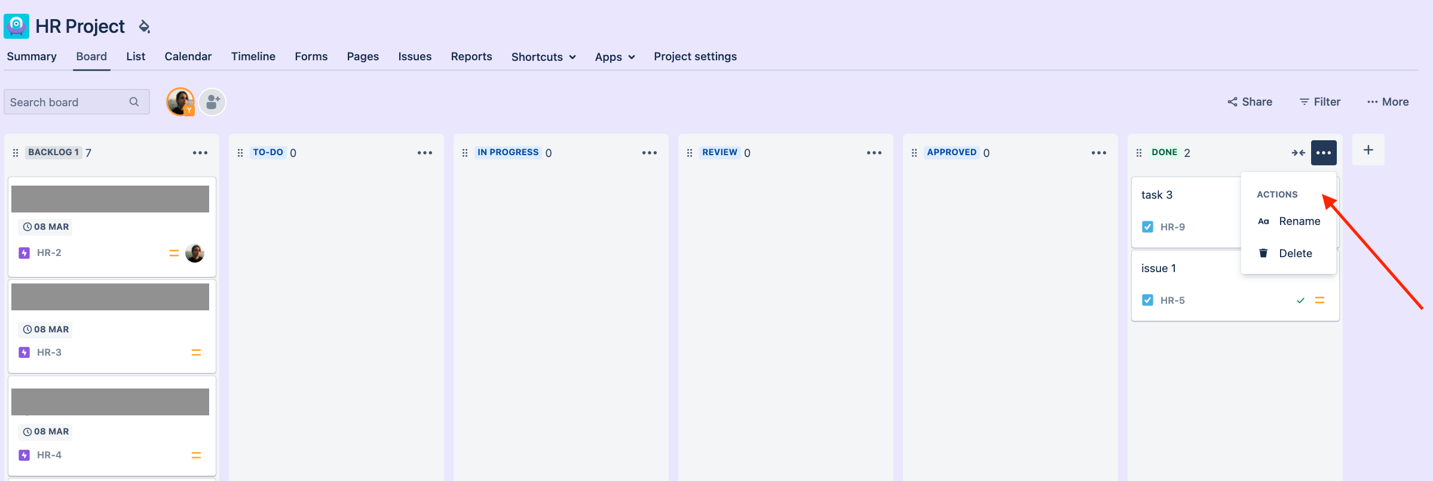This screenshot has width=1433, height=481.
Task: Click the 08 MAR due date on HR-2
Action: (x=46, y=227)
